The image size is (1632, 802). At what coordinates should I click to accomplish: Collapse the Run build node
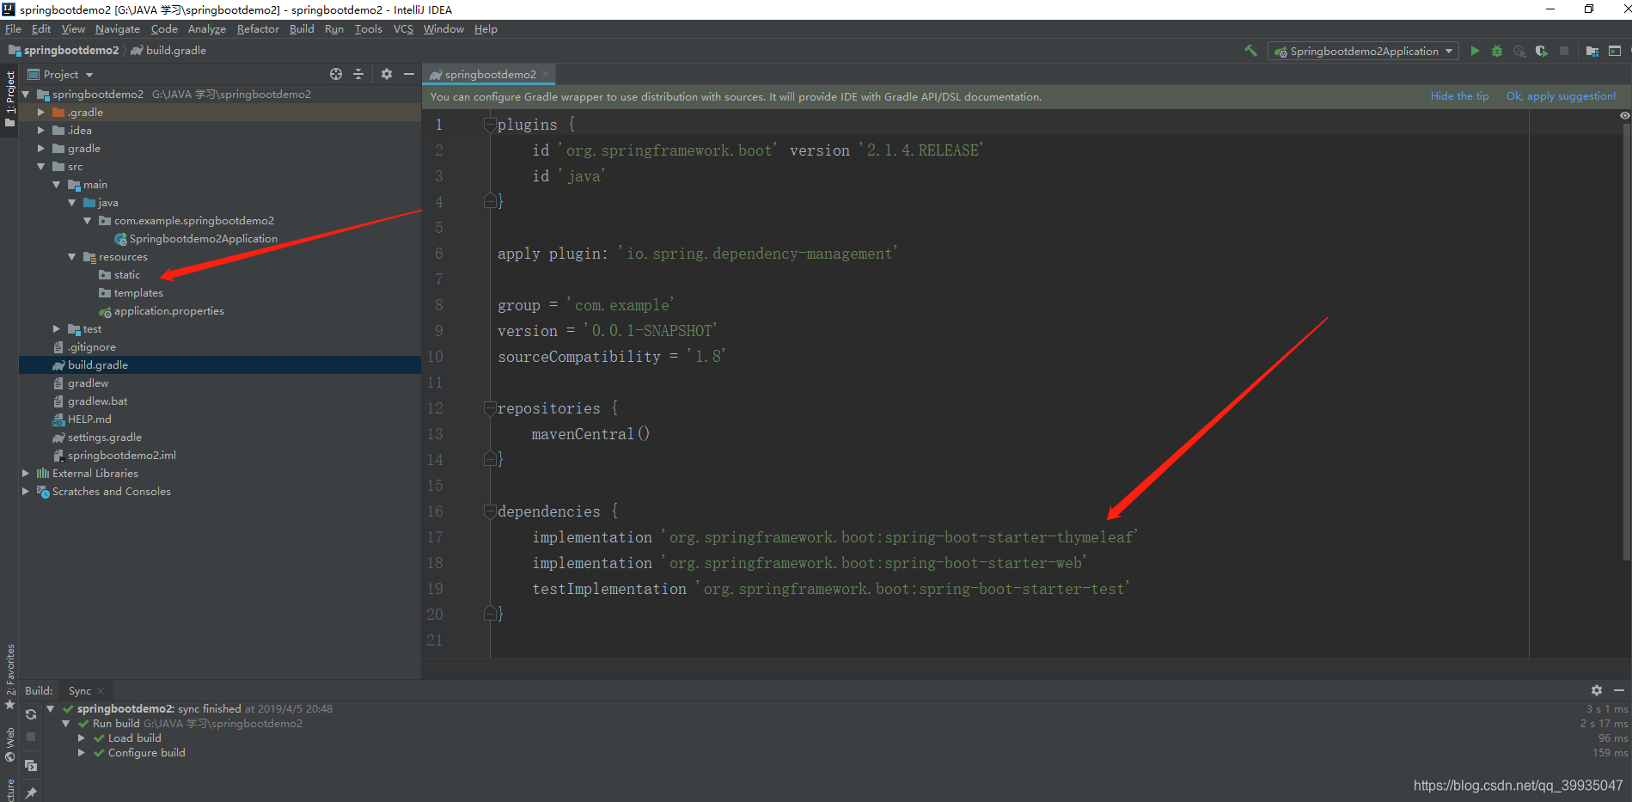click(x=66, y=724)
